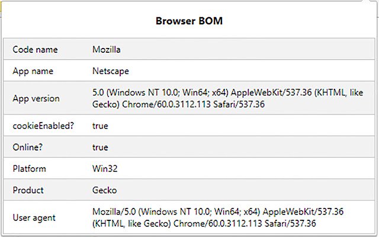
Task: Select the Mozilla code name value
Action: [x=107, y=49]
